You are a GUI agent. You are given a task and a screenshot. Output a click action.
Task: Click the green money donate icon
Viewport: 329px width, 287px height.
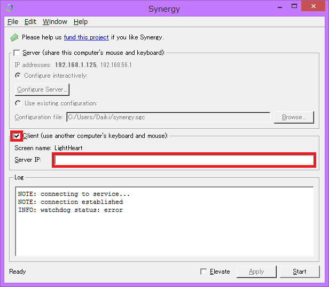pos(14,37)
